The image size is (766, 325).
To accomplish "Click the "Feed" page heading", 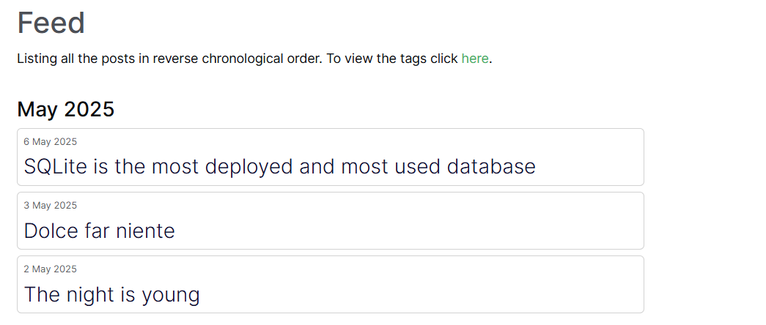I will click(51, 23).
